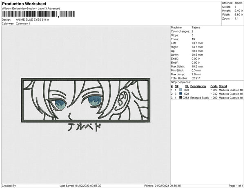Screen dimensions: 245x189
Task: Click the embroidery design preview image
Action: [86, 105]
